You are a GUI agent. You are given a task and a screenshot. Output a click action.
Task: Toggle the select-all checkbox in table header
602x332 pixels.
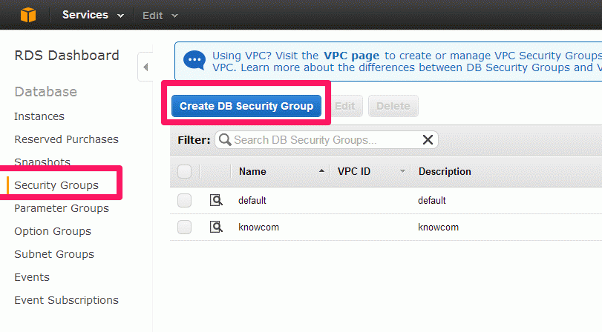pos(184,171)
